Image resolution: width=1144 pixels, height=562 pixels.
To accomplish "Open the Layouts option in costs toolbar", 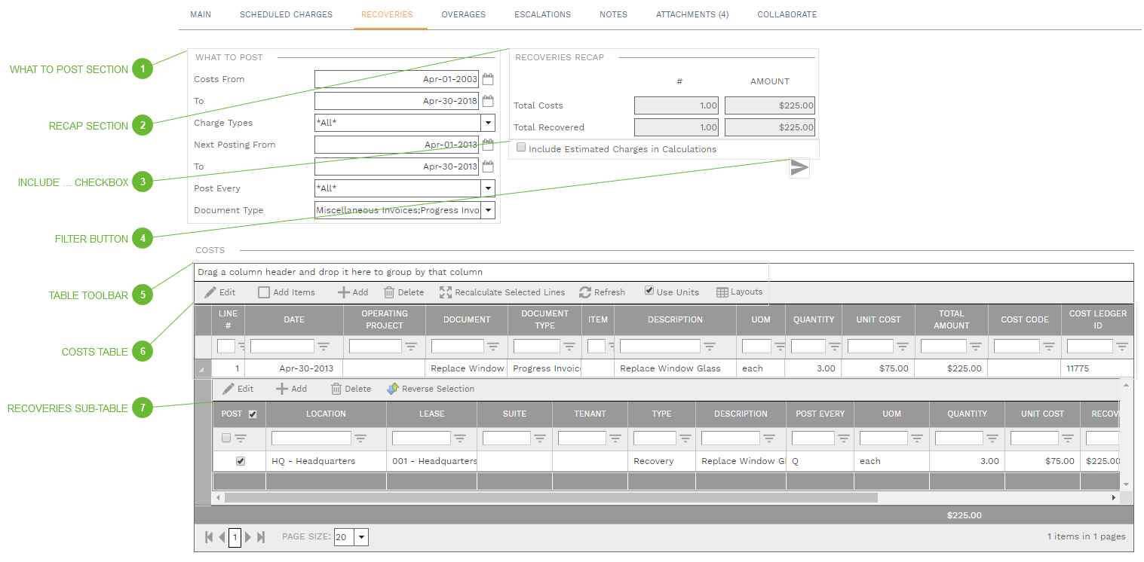I will pyautogui.click(x=739, y=292).
